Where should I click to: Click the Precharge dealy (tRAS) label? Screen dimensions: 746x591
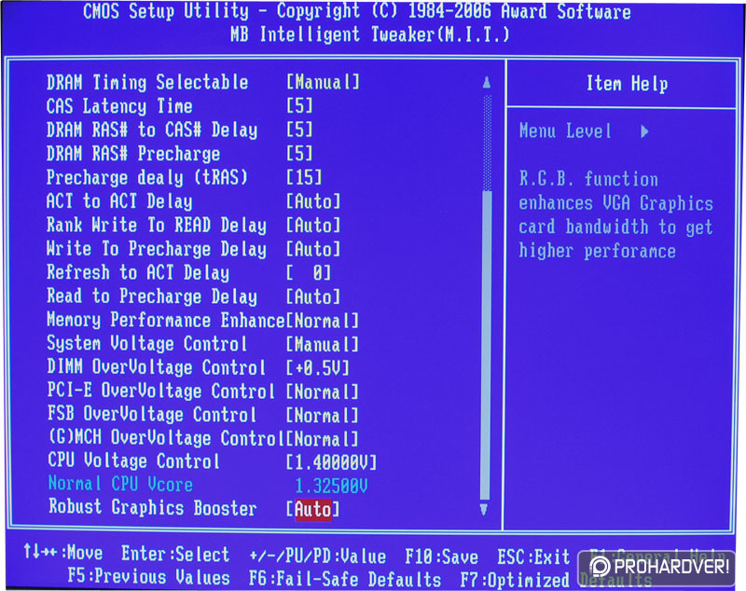[x=147, y=177]
